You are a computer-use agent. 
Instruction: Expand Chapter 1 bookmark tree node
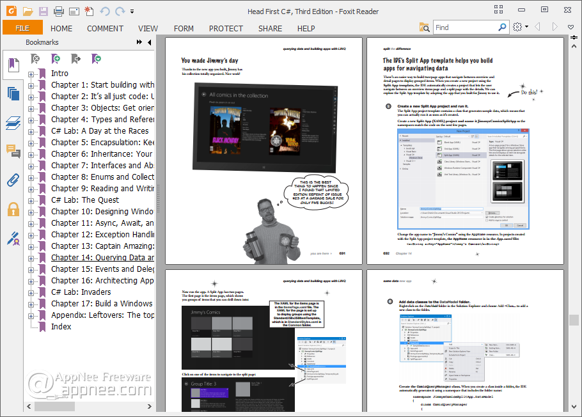31,86
